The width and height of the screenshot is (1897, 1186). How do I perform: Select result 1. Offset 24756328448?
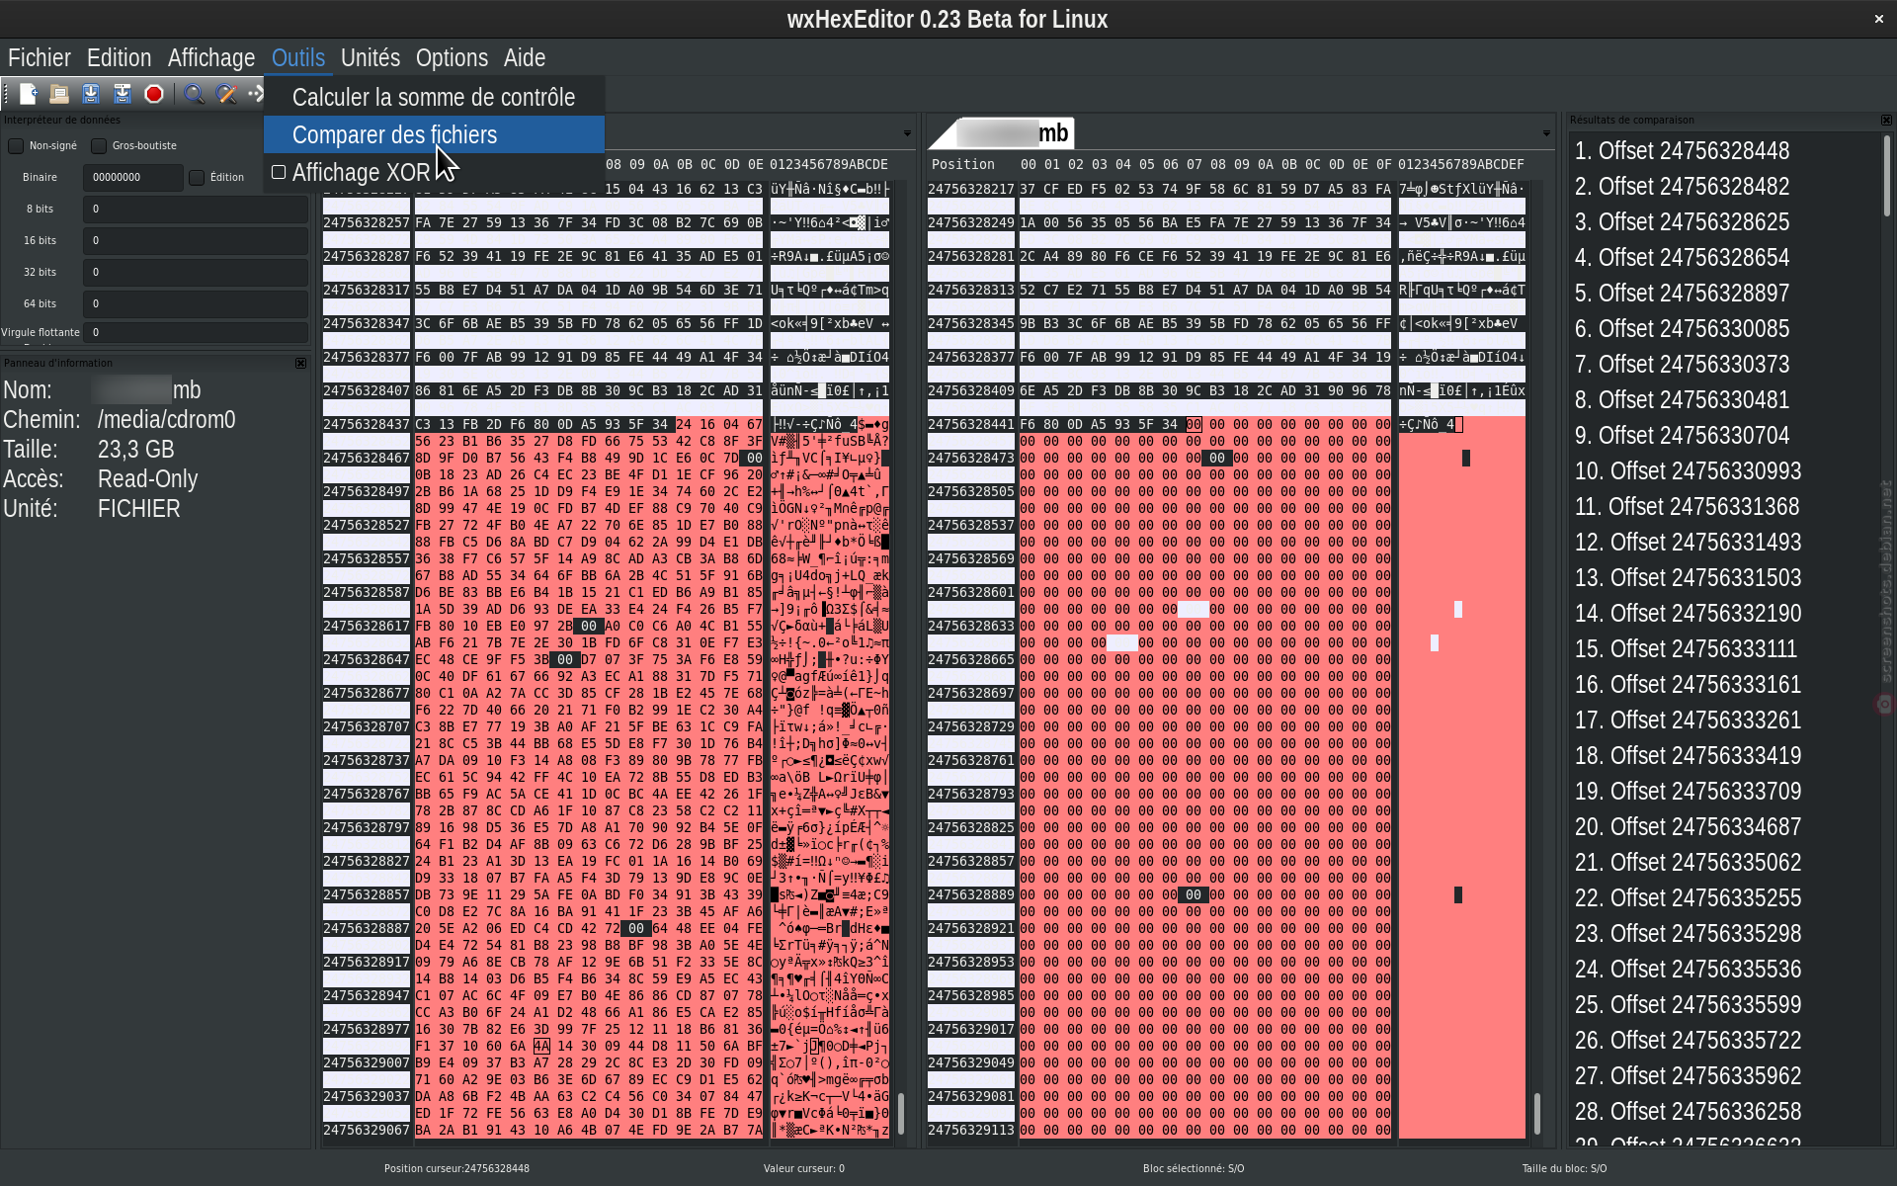(x=1682, y=150)
